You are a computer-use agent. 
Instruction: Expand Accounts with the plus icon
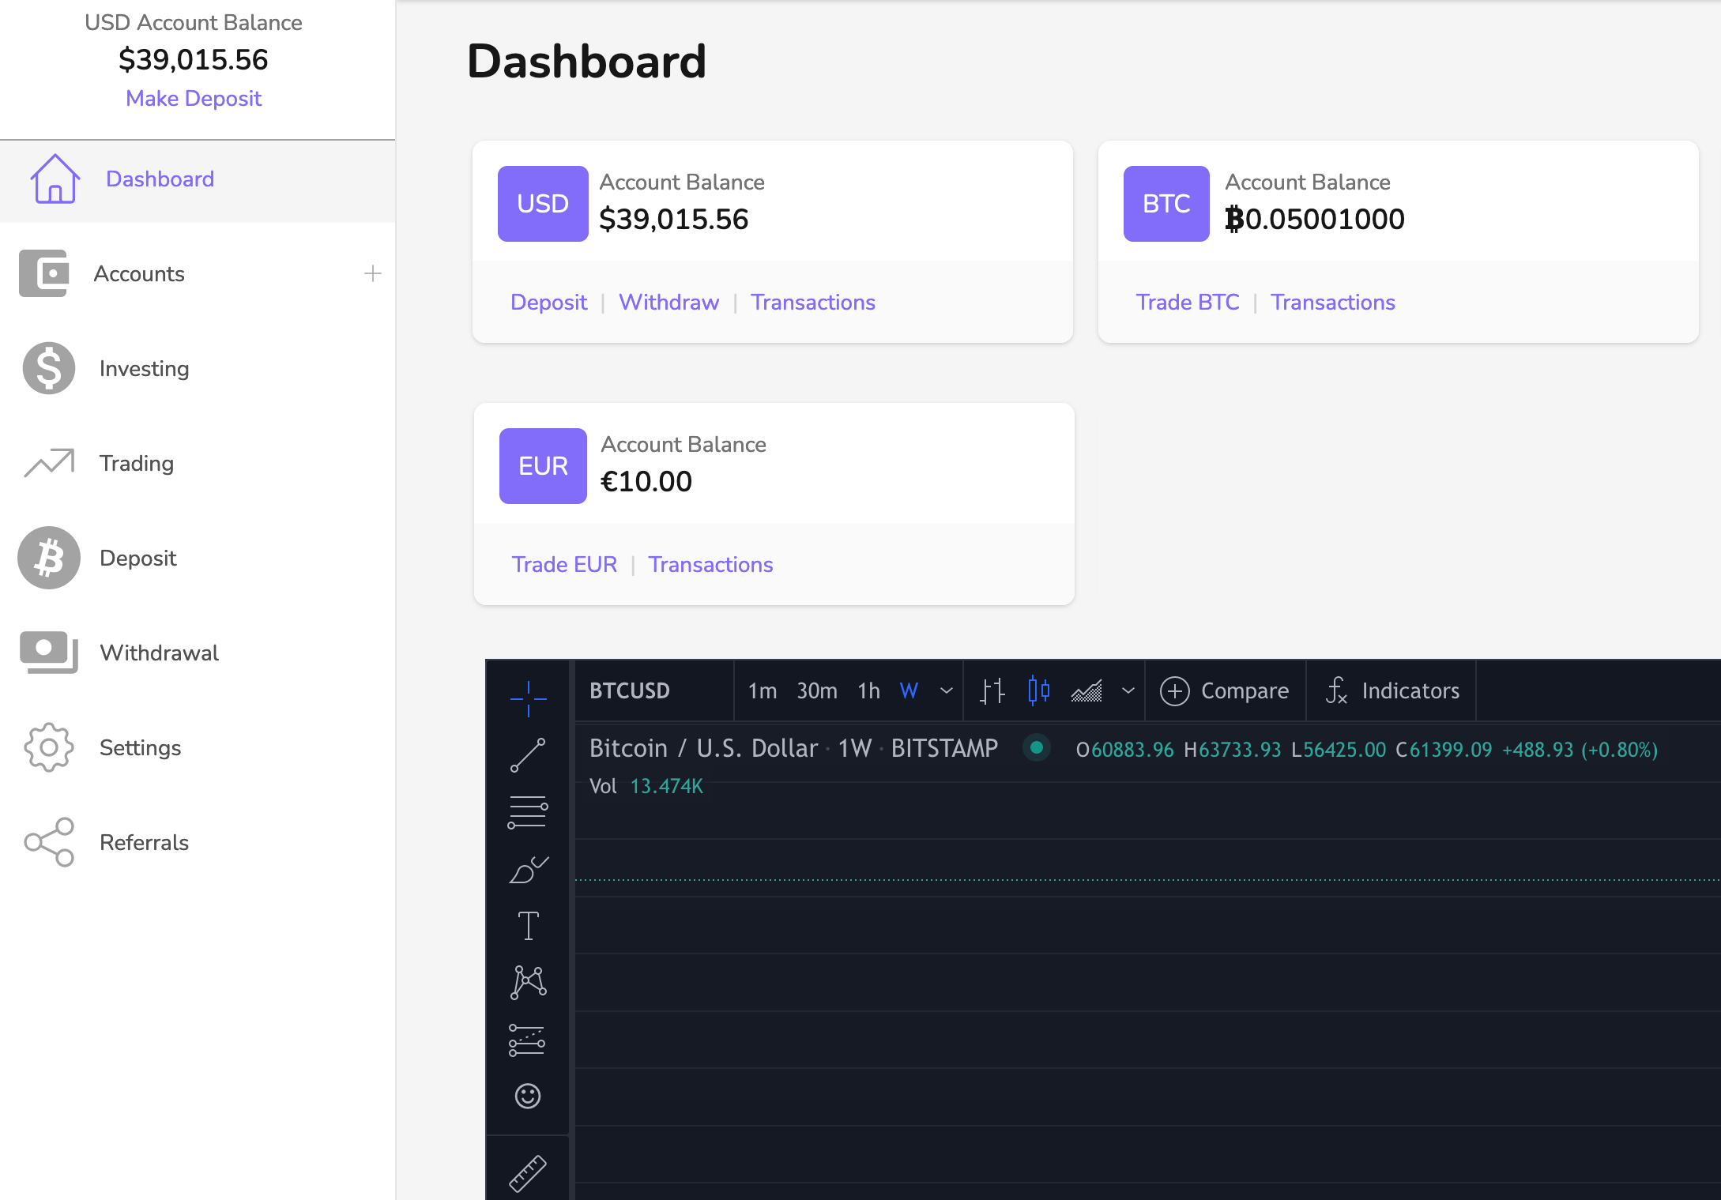tap(373, 273)
